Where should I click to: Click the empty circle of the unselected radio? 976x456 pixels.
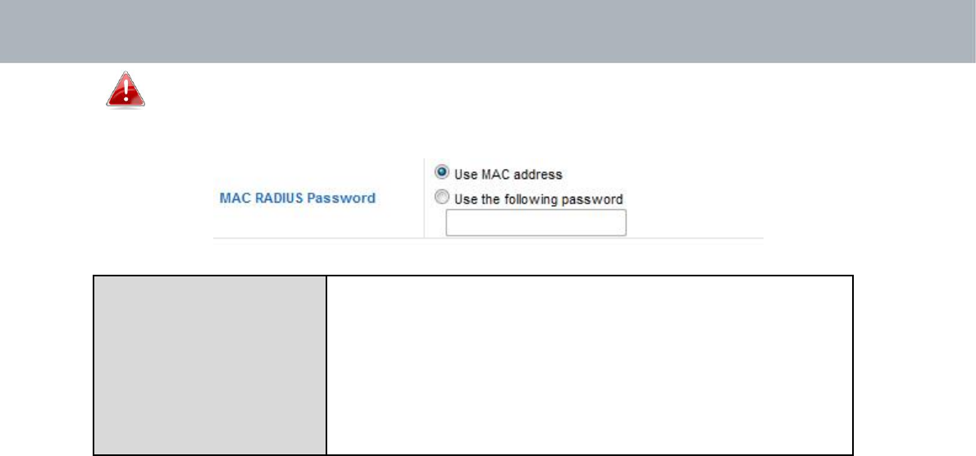tap(441, 198)
